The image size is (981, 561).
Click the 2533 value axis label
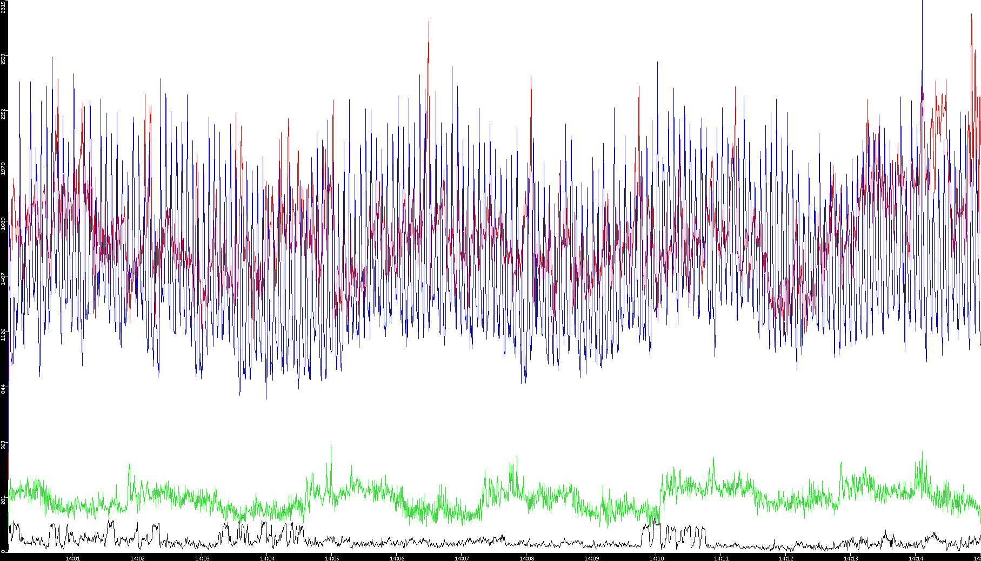pos(3,59)
